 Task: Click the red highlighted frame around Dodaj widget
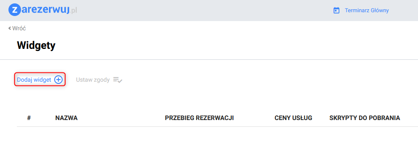point(40,79)
